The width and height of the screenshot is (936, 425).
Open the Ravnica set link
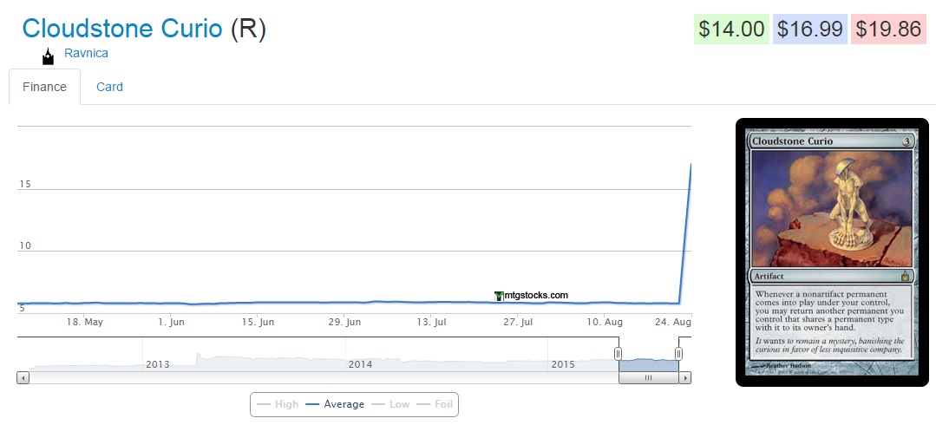86,53
